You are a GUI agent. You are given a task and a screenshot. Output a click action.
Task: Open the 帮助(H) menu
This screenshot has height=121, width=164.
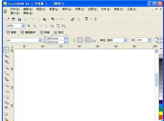(x=28, y=13)
